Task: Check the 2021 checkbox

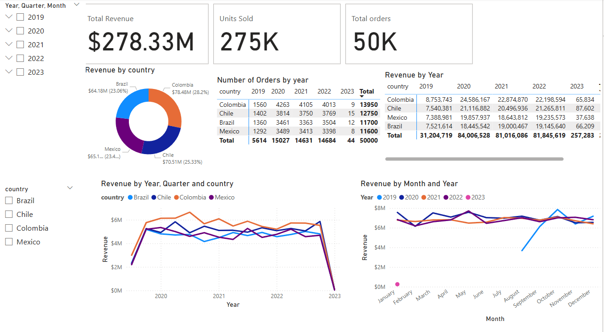Action: pos(20,44)
